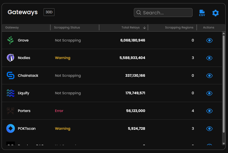Click the Gateways panel title
The height and width of the screenshot is (153, 228).
[x=22, y=12]
